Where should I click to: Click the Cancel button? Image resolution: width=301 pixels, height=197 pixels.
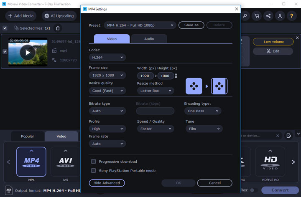214,183
